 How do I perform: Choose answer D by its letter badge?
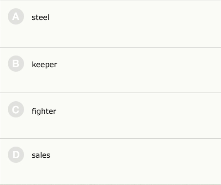pyautogui.click(x=16, y=154)
